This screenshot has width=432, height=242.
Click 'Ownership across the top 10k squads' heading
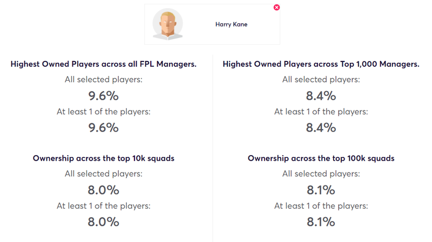tap(104, 158)
